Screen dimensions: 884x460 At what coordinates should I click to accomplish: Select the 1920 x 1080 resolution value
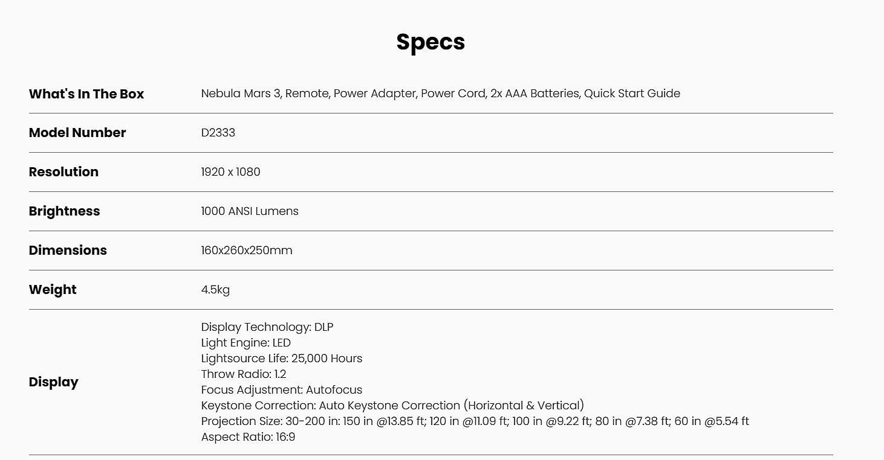(230, 172)
